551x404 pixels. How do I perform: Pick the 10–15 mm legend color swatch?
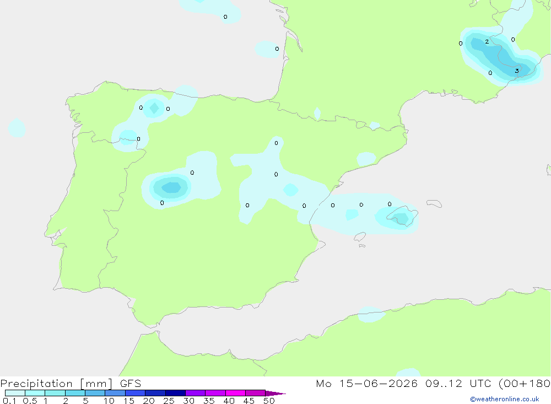coord(115,393)
